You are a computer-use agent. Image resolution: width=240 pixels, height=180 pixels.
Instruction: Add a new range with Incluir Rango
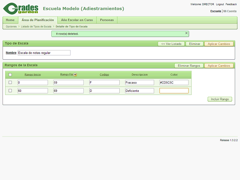point(220,99)
